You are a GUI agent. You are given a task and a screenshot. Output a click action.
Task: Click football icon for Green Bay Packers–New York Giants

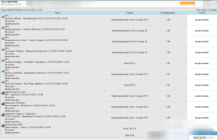(x=2, y=82)
